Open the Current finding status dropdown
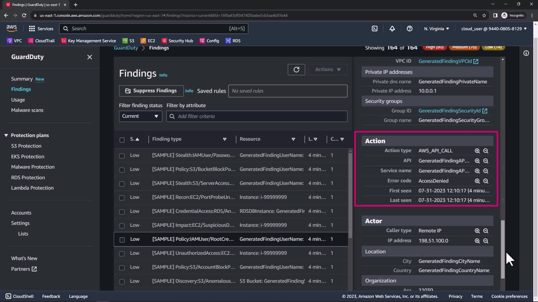 tap(140, 116)
